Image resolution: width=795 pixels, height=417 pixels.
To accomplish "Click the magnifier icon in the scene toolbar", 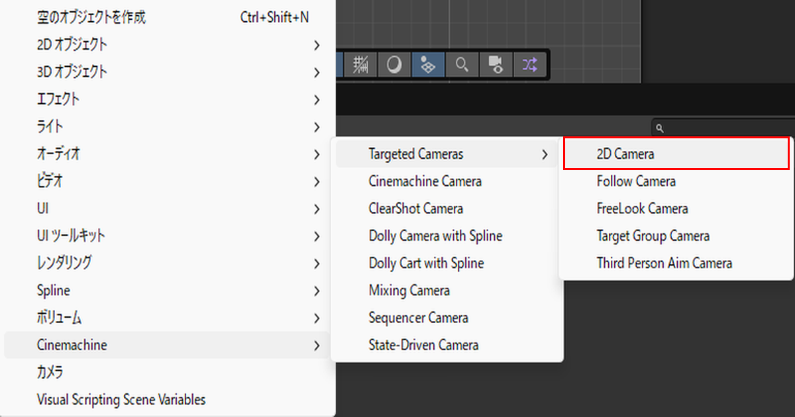I will (x=462, y=65).
